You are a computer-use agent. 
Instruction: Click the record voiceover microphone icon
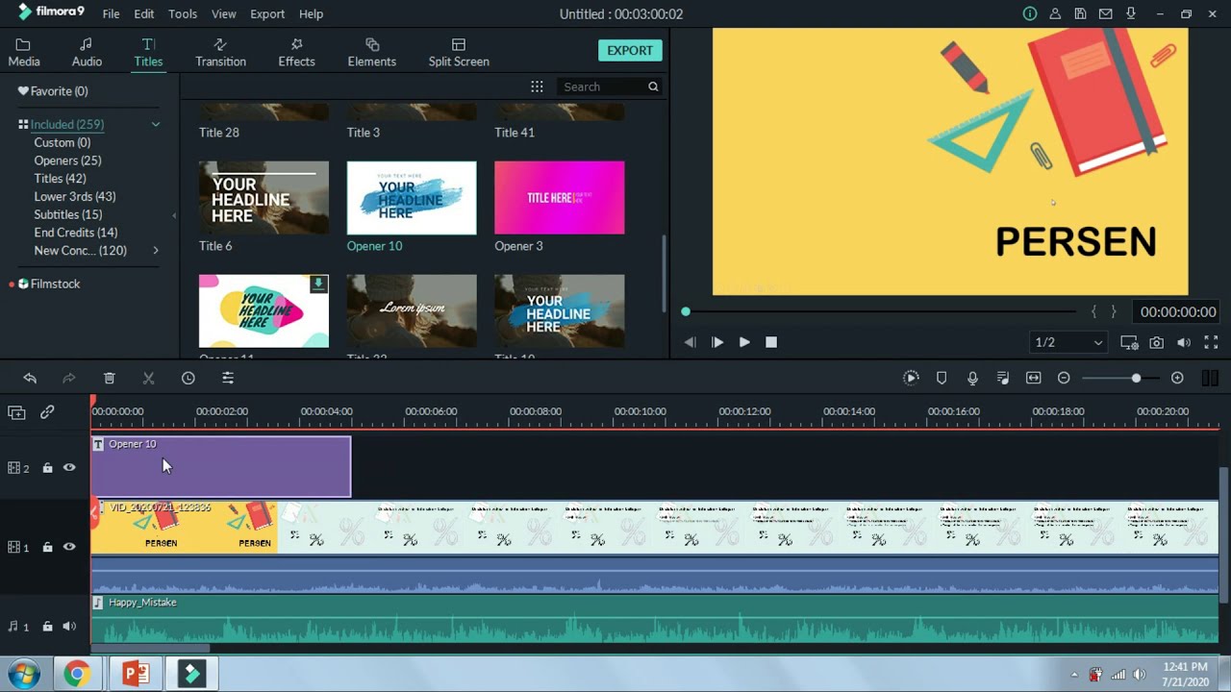(972, 379)
